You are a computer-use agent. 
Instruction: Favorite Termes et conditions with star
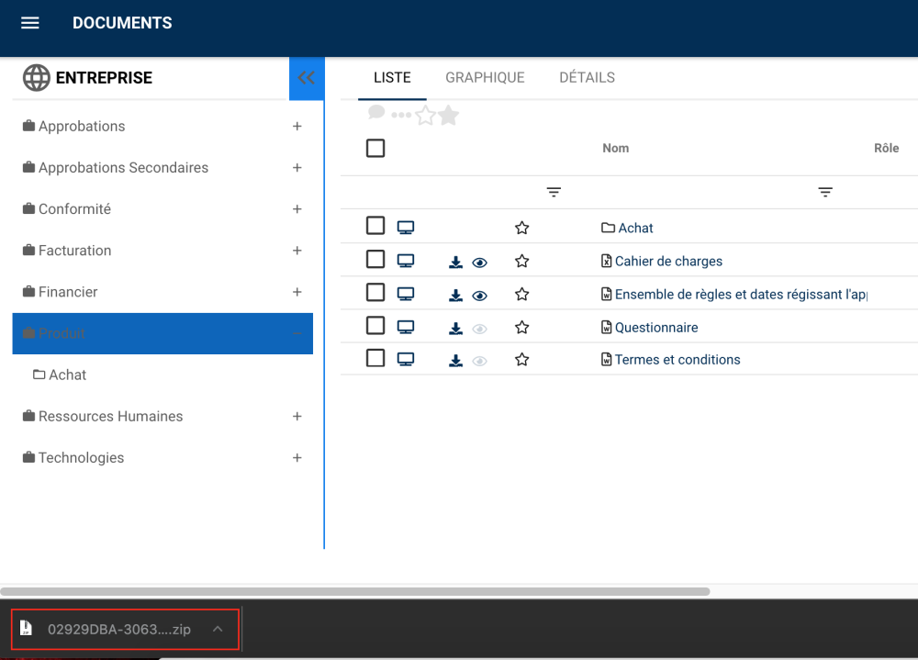click(522, 360)
